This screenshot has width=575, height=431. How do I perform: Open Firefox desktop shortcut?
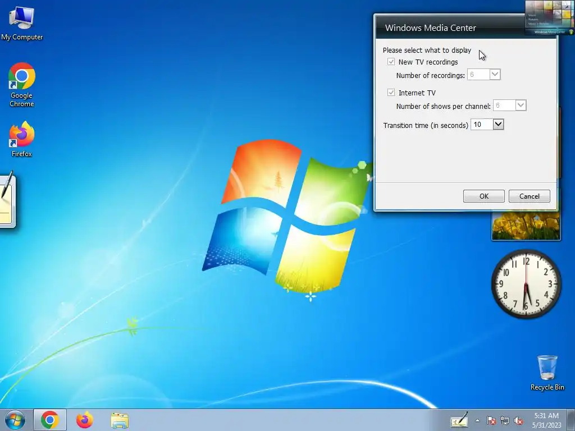(x=22, y=139)
